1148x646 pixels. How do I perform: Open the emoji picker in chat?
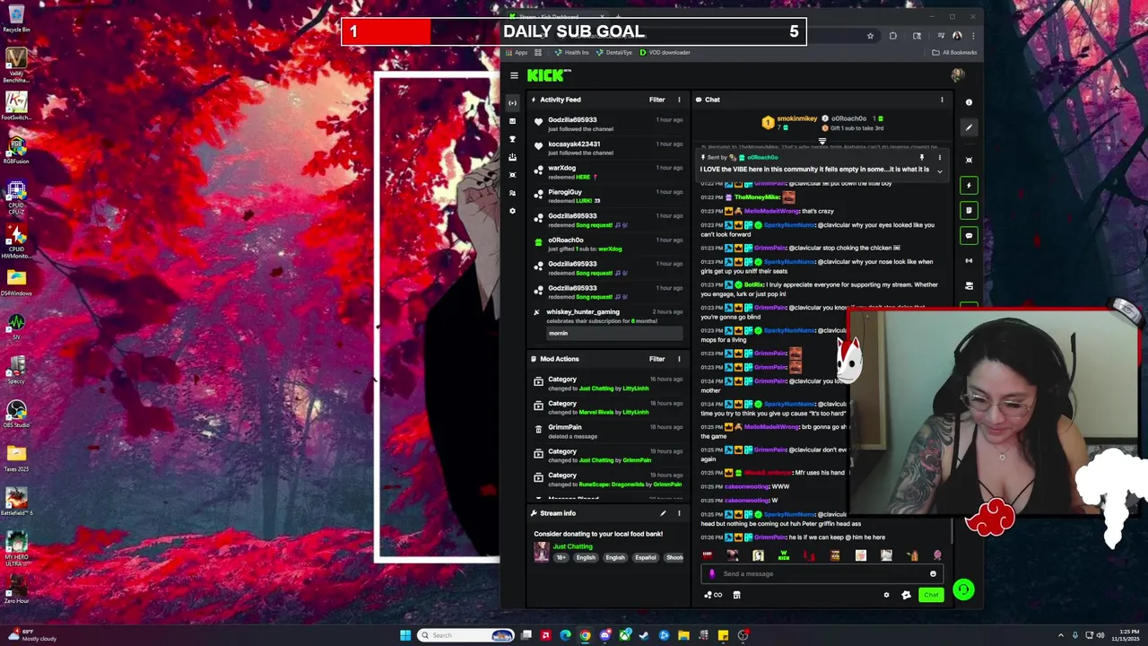click(933, 574)
